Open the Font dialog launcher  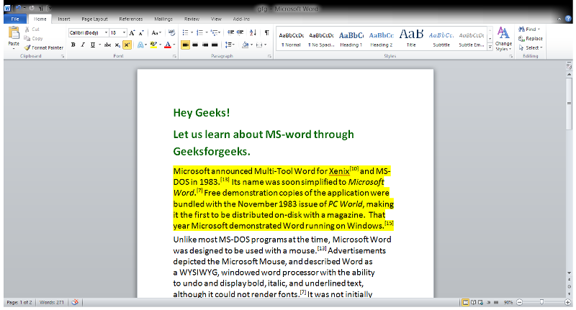(174, 56)
